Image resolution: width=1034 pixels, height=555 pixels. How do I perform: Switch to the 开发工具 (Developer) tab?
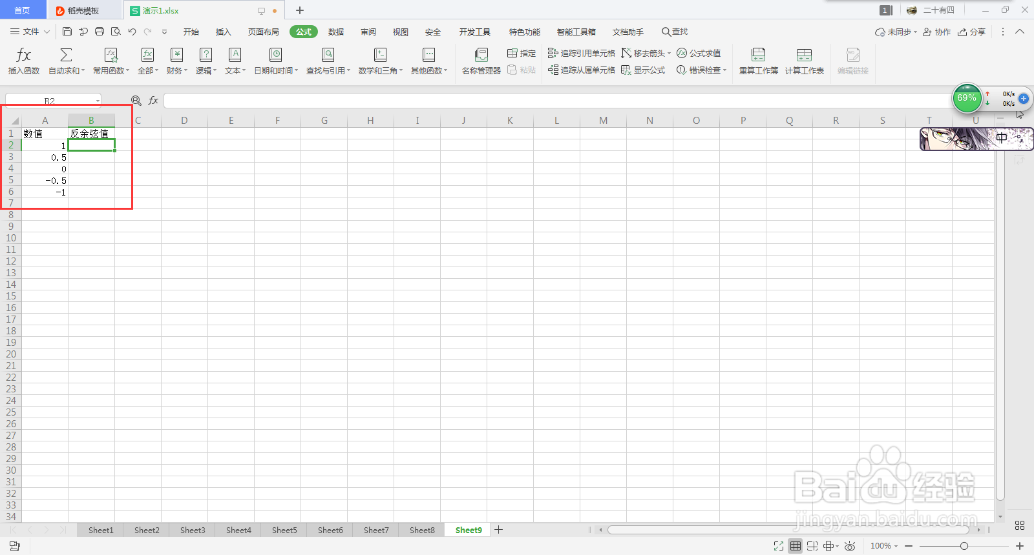coord(475,32)
